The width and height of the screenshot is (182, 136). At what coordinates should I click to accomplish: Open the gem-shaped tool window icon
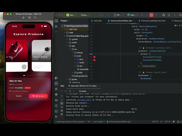coord(56,94)
